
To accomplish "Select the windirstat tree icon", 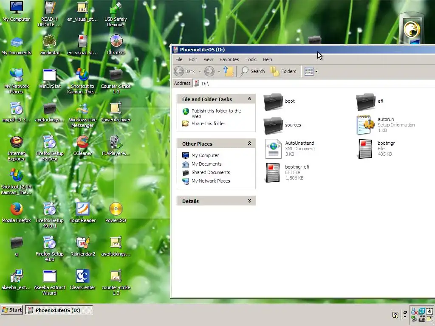I will [x=50, y=45].
